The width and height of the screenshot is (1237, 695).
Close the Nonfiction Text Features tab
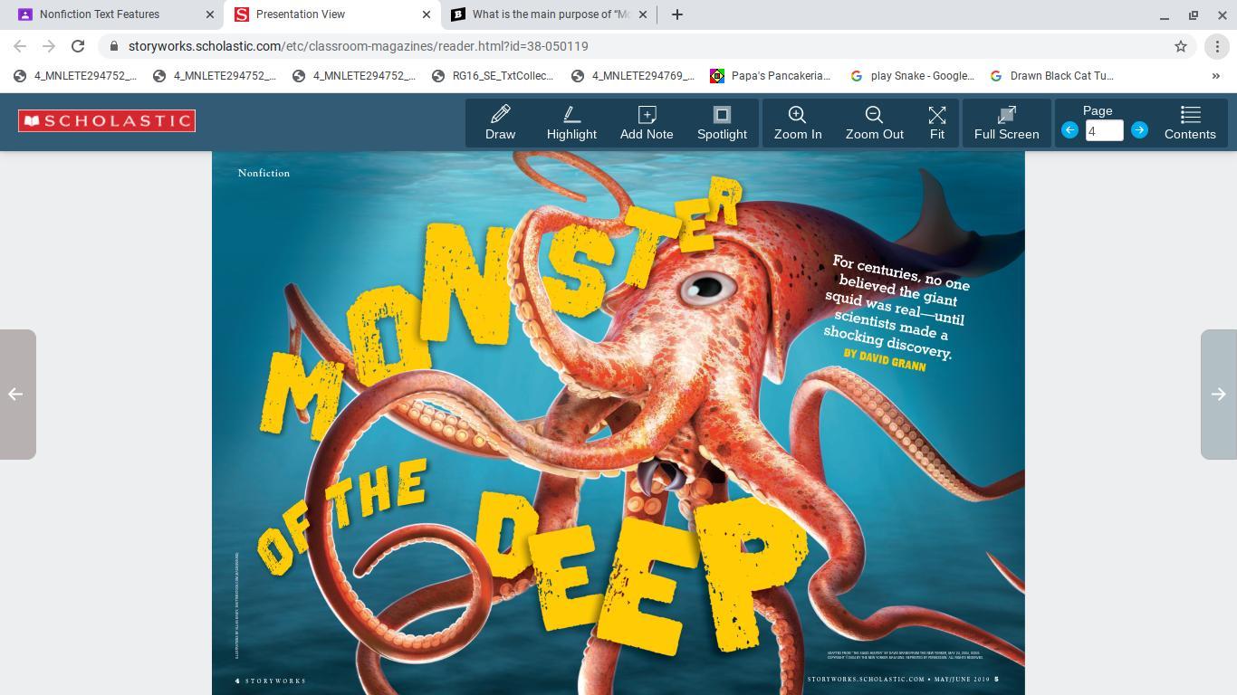pyautogui.click(x=210, y=14)
